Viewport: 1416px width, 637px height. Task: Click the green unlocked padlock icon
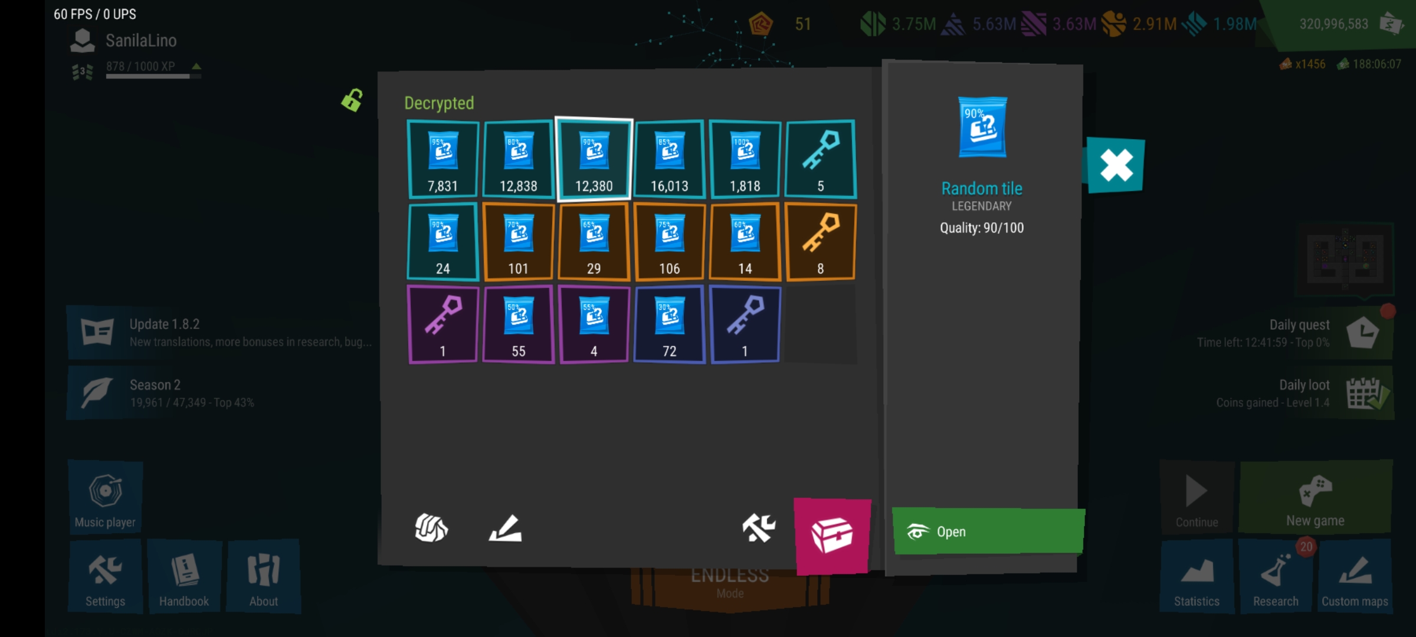(352, 100)
